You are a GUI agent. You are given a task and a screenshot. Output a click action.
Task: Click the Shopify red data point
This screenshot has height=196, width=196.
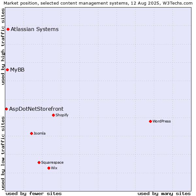click(x=53, y=115)
